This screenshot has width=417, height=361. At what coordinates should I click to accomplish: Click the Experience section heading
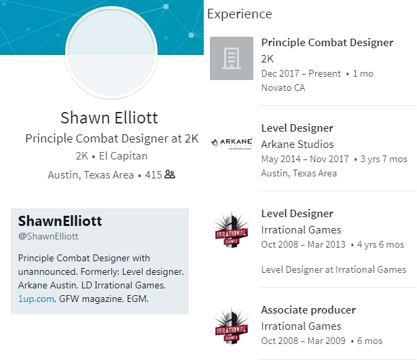(240, 14)
